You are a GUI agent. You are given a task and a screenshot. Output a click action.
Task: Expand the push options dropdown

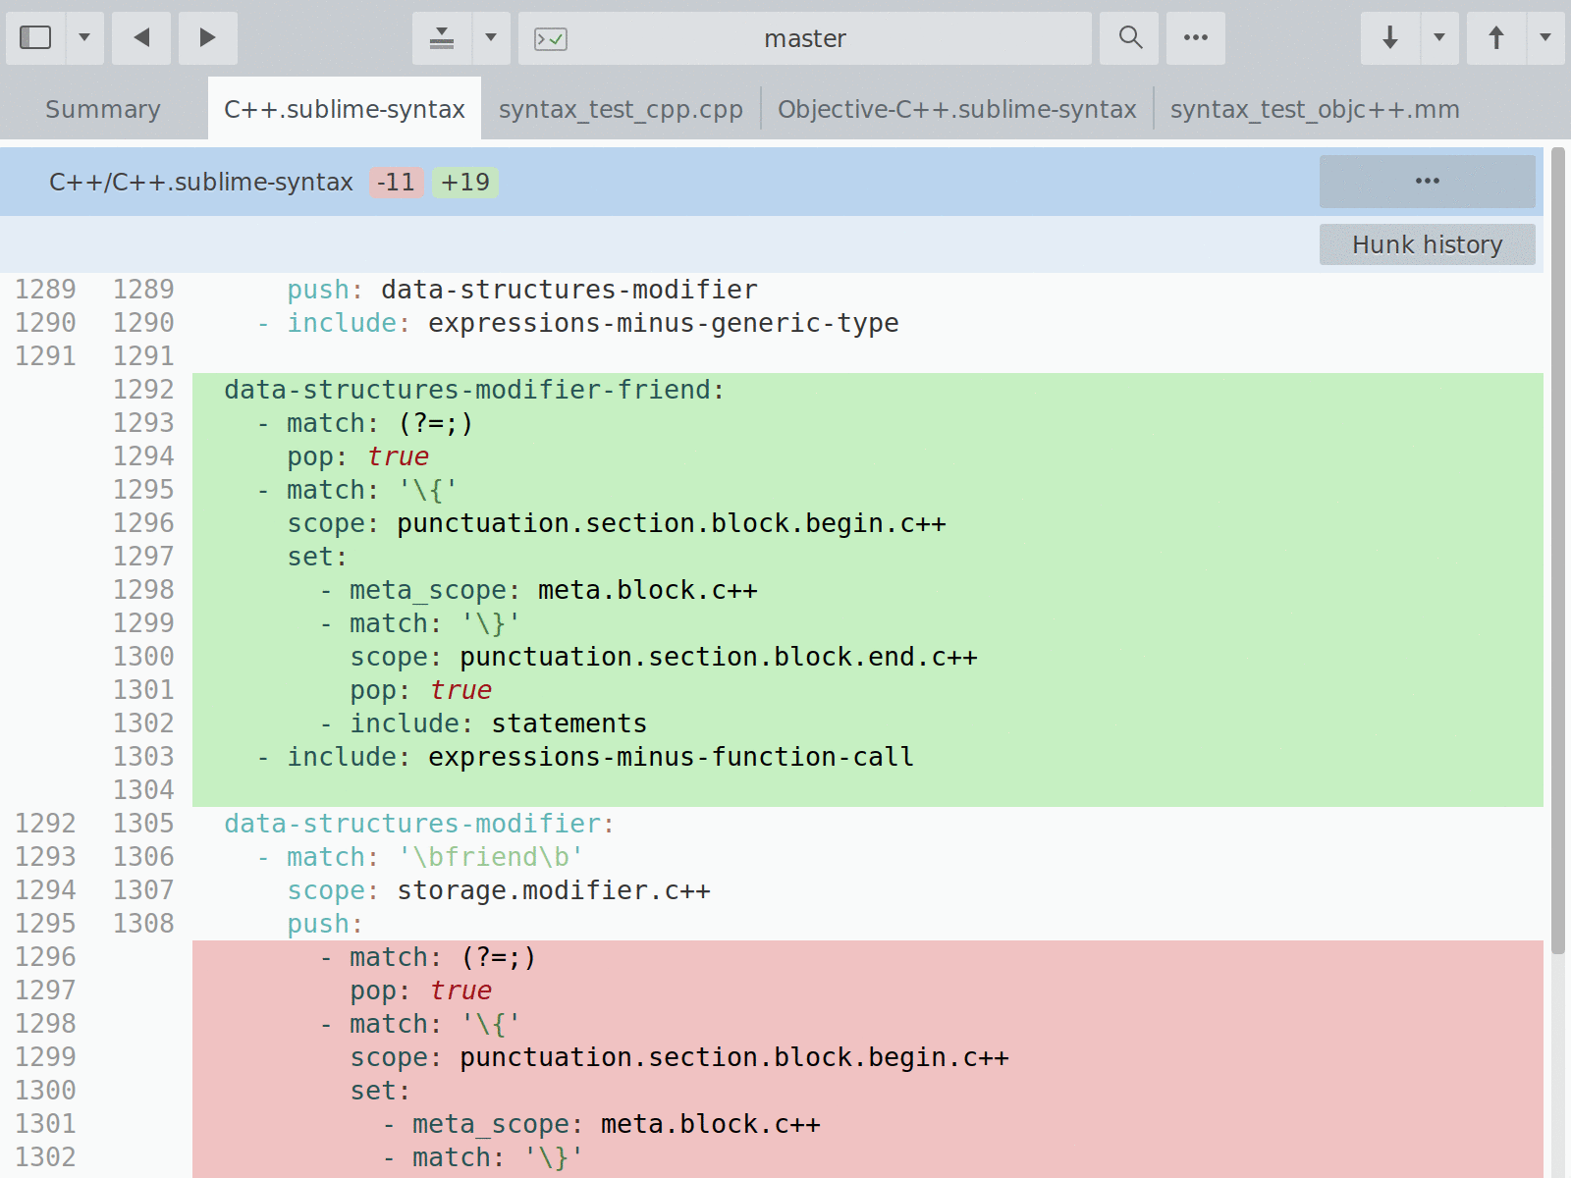[x=1545, y=38]
